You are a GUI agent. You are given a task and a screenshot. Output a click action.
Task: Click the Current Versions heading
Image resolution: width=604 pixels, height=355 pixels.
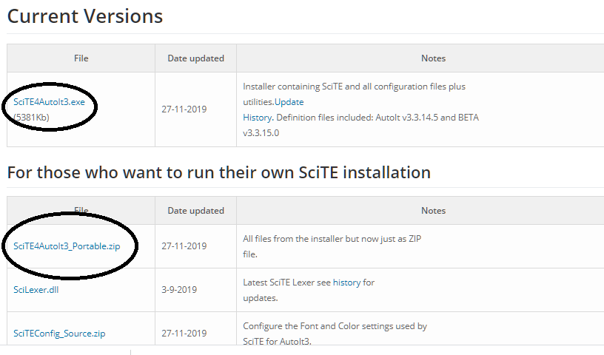tap(85, 16)
